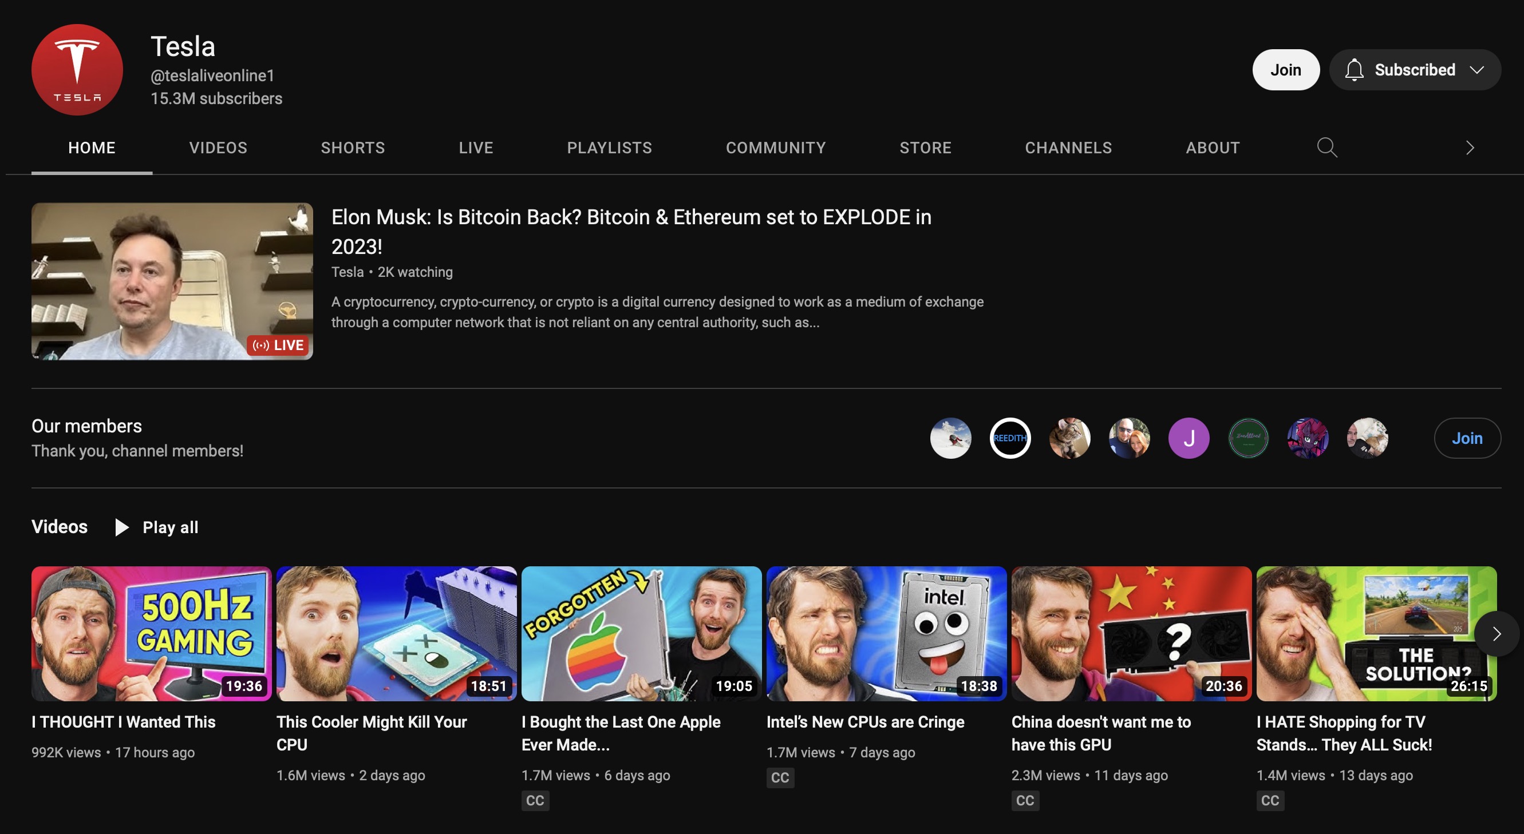
Task: Switch to the CHANNELS tab
Action: (x=1068, y=148)
